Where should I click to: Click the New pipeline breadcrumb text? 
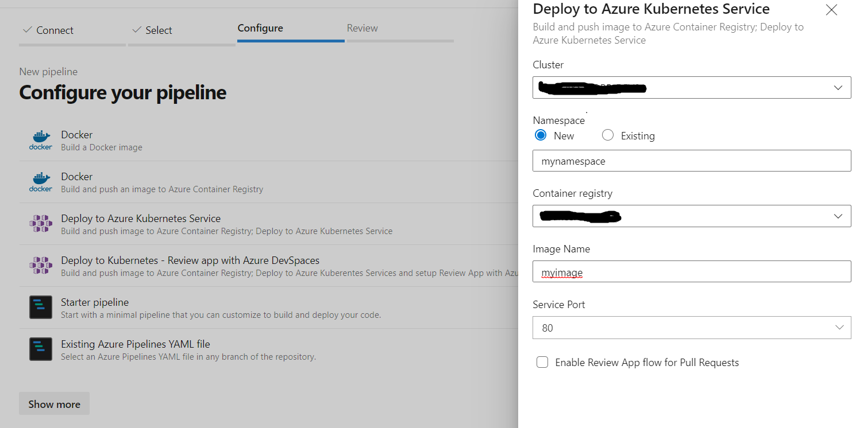[x=48, y=72]
